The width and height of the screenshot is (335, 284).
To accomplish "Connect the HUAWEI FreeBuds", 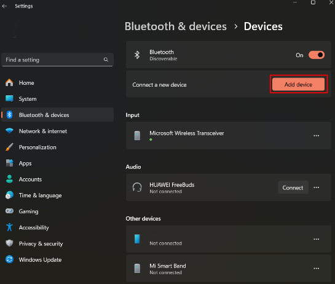I will pos(293,187).
